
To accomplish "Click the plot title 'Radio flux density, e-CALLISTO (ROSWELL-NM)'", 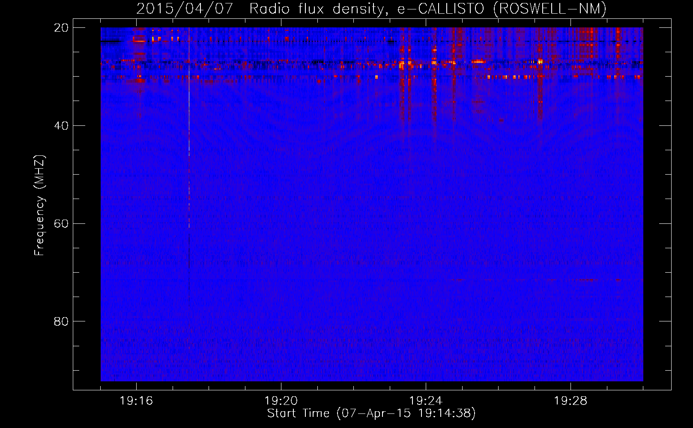I will (428, 9).
